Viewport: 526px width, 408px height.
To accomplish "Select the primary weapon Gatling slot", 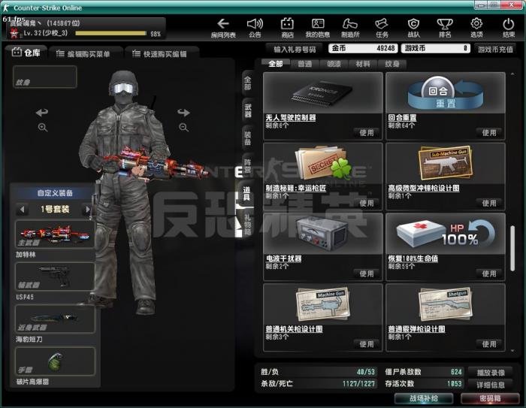I will 55,234.
